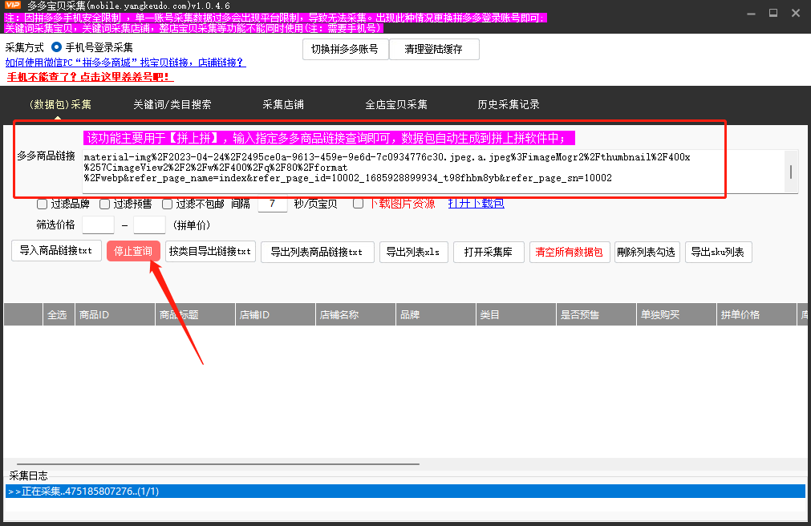The image size is (811, 526).
Task: Click 全选 column header
Action: pos(58,314)
